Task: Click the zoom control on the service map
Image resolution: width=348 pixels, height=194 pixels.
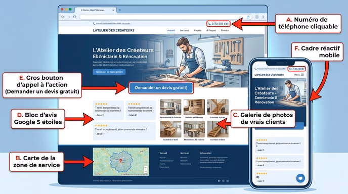Action: [146, 169]
